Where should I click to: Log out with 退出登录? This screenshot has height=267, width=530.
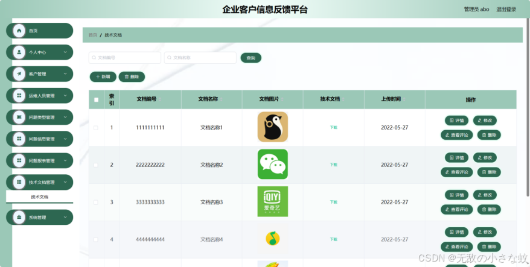click(x=506, y=9)
